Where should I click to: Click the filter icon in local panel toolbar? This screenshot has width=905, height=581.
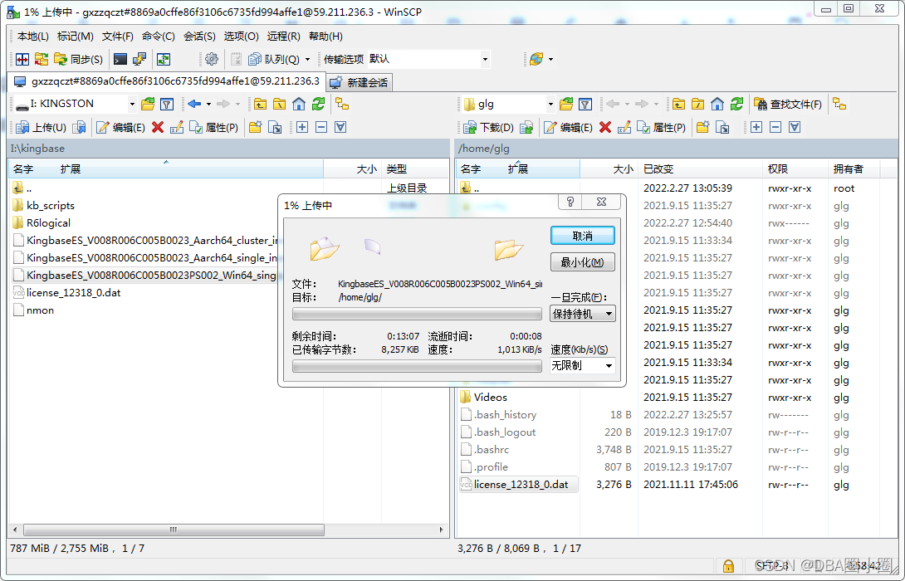167,104
